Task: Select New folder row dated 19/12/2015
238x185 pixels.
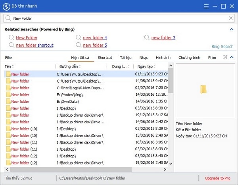Action: tap(86, 115)
